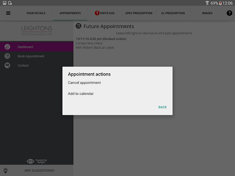Open the CL Prescription tab
Image resolution: width=235 pixels, height=176 pixels.
(x=173, y=13)
